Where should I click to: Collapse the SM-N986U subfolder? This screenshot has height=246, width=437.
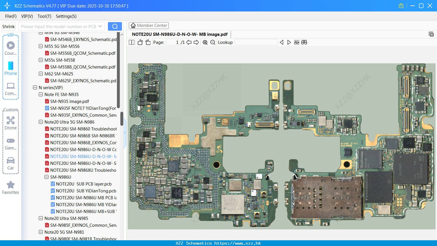pyautogui.click(x=46, y=177)
